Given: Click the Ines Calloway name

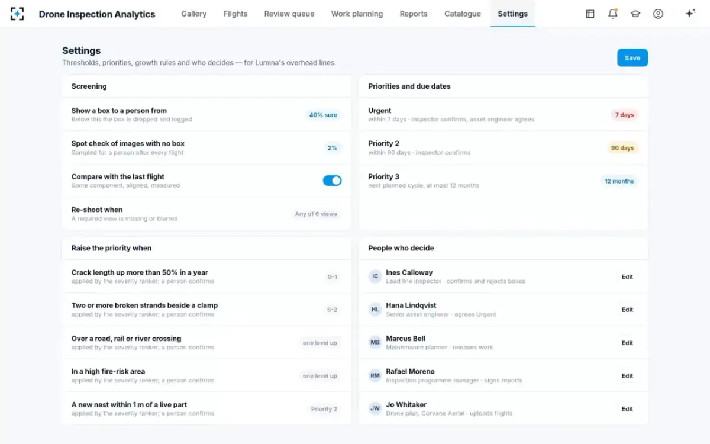Looking at the screenshot, I should [x=409, y=272].
